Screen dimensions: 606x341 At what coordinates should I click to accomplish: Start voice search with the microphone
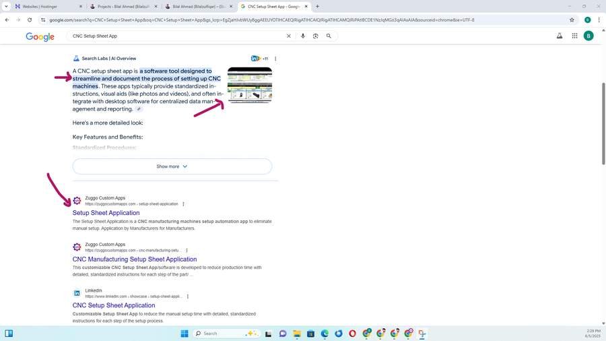(x=302, y=36)
